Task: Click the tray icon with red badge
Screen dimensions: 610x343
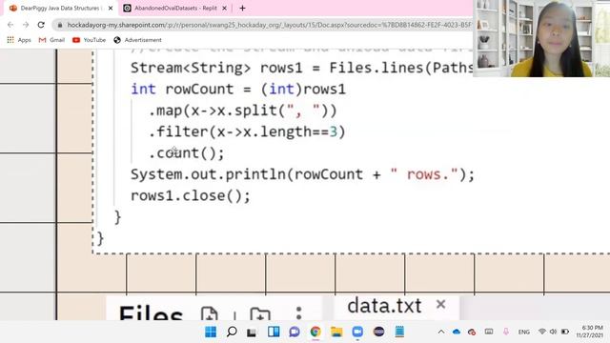Action: (x=472, y=332)
